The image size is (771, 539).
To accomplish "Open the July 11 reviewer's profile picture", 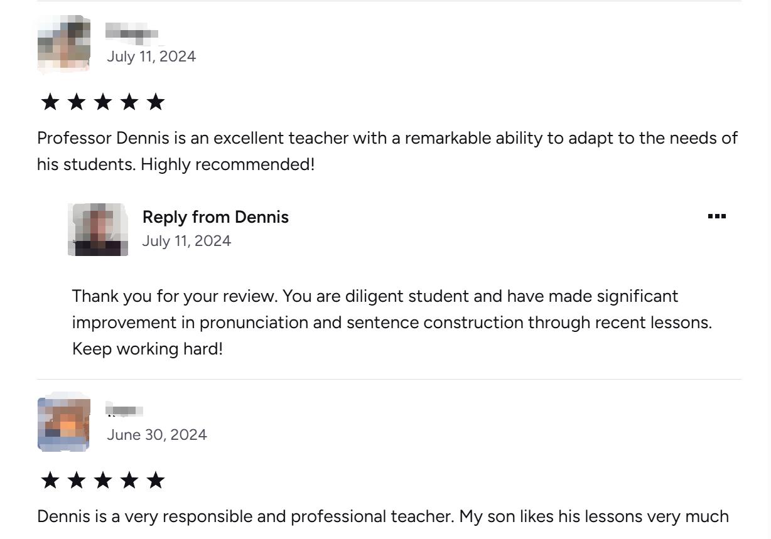I will (63, 44).
